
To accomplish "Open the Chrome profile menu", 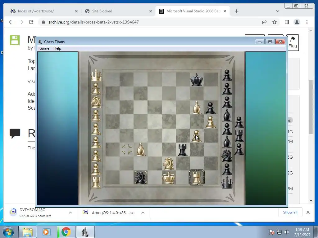I will coord(297,22).
